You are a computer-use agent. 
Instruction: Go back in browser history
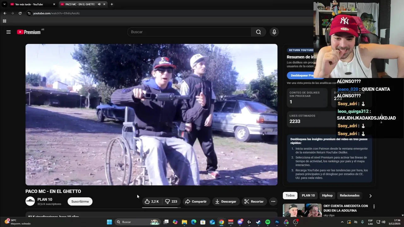pos(5,13)
